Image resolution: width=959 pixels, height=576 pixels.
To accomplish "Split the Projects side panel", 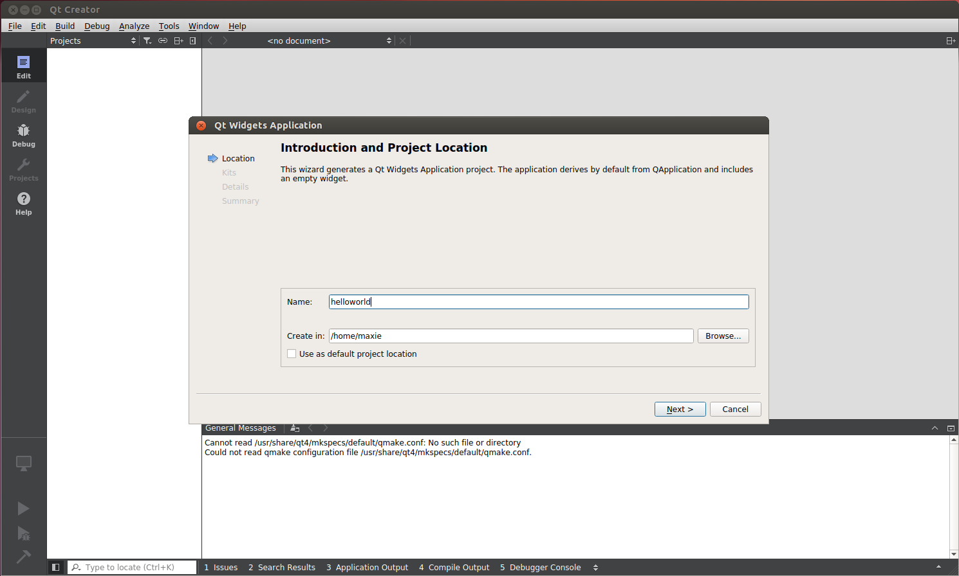I will point(178,40).
